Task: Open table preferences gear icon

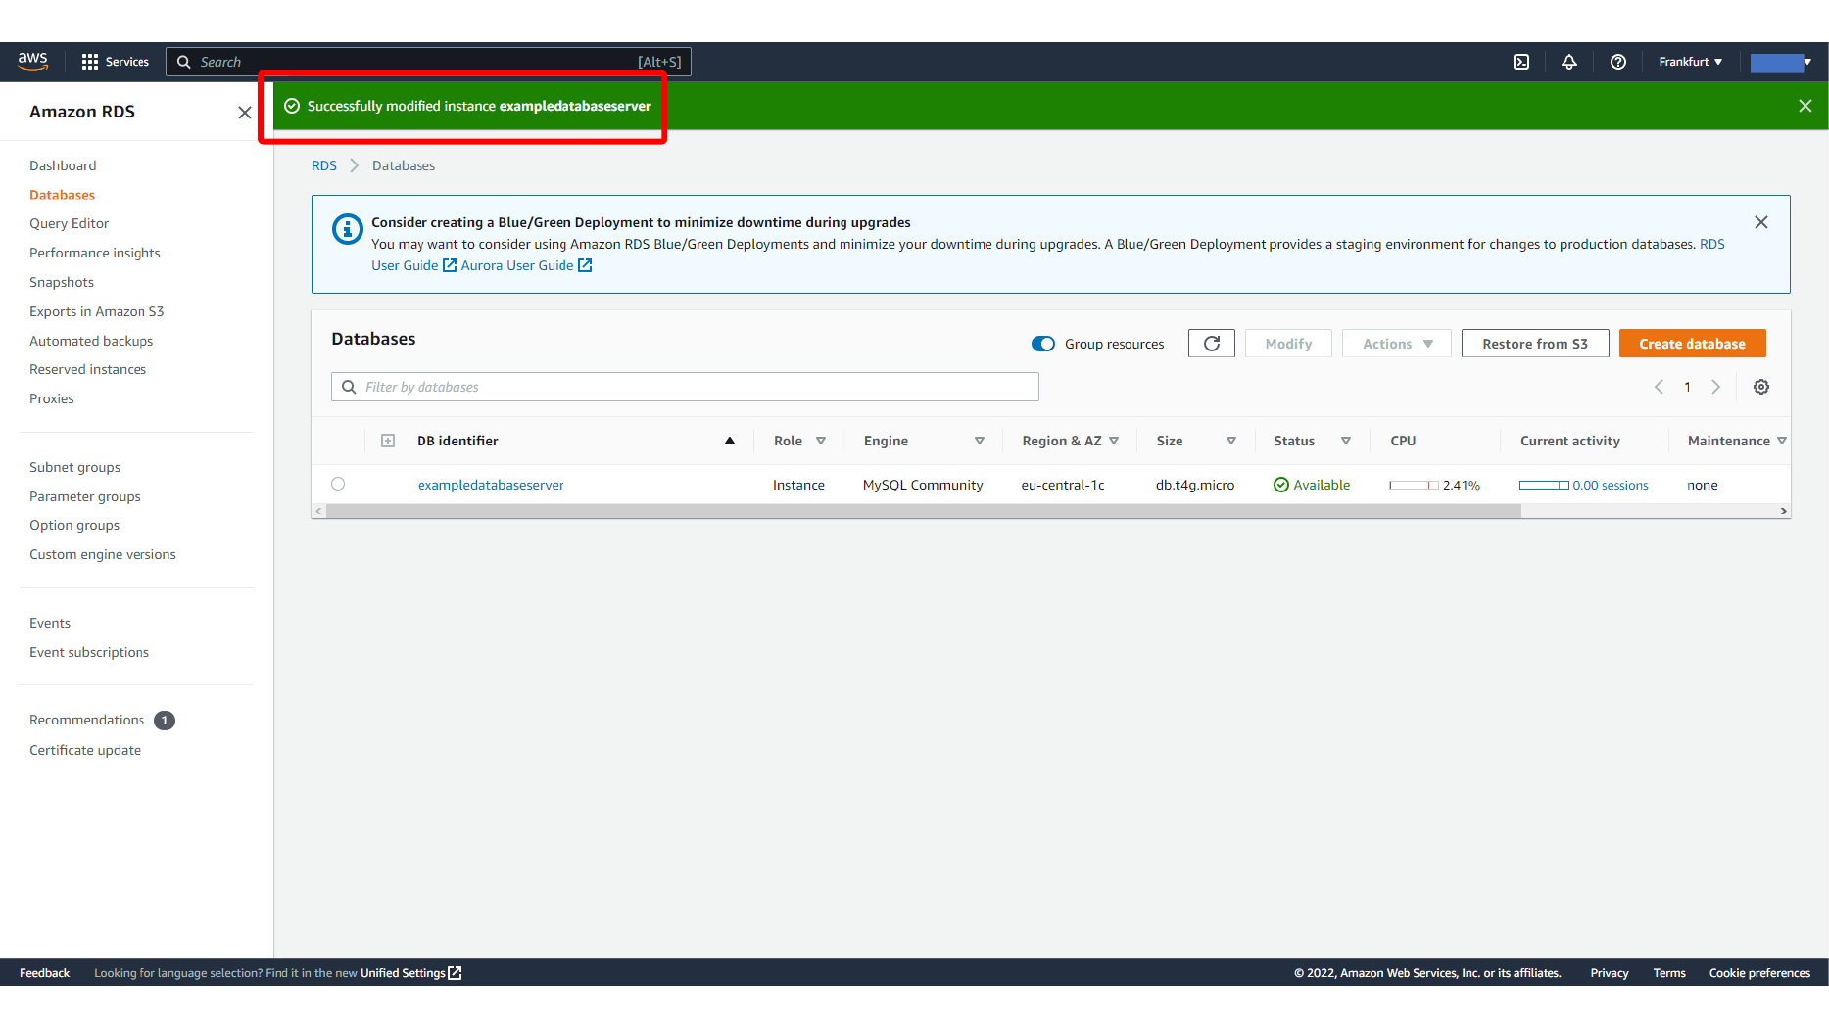Action: click(x=1760, y=387)
